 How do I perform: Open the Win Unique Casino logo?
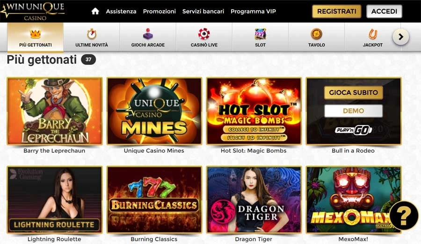click(33, 11)
